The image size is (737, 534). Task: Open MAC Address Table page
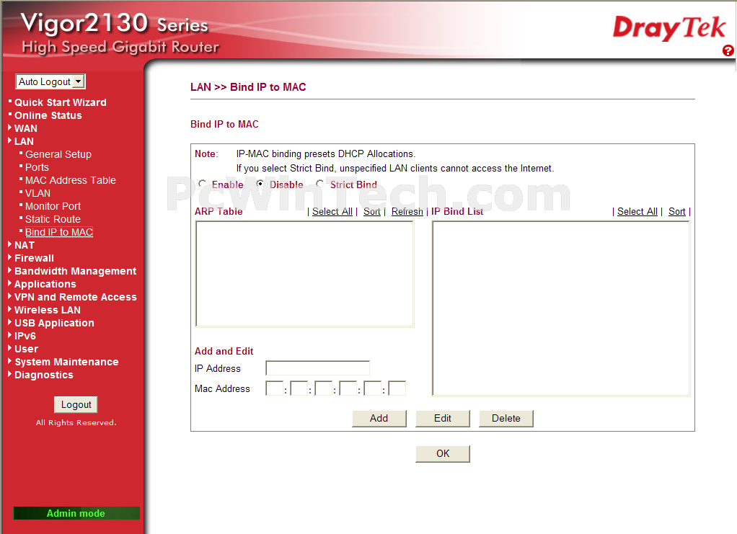coord(71,180)
